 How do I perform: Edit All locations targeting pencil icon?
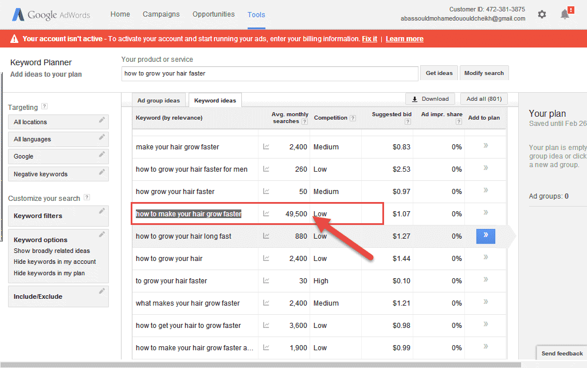[x=101, y=120]
